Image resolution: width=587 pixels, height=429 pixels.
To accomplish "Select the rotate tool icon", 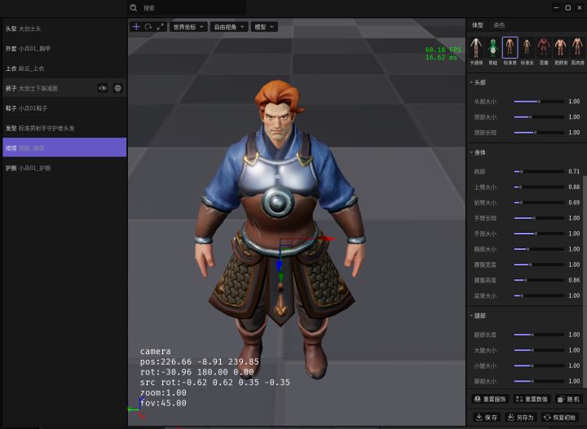I will click(x=148, y=27).
